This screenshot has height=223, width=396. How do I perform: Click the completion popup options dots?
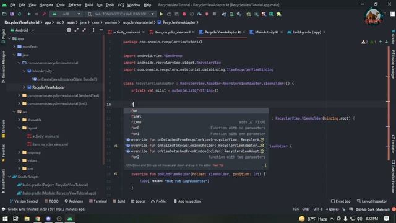click(x=265, y=165)
